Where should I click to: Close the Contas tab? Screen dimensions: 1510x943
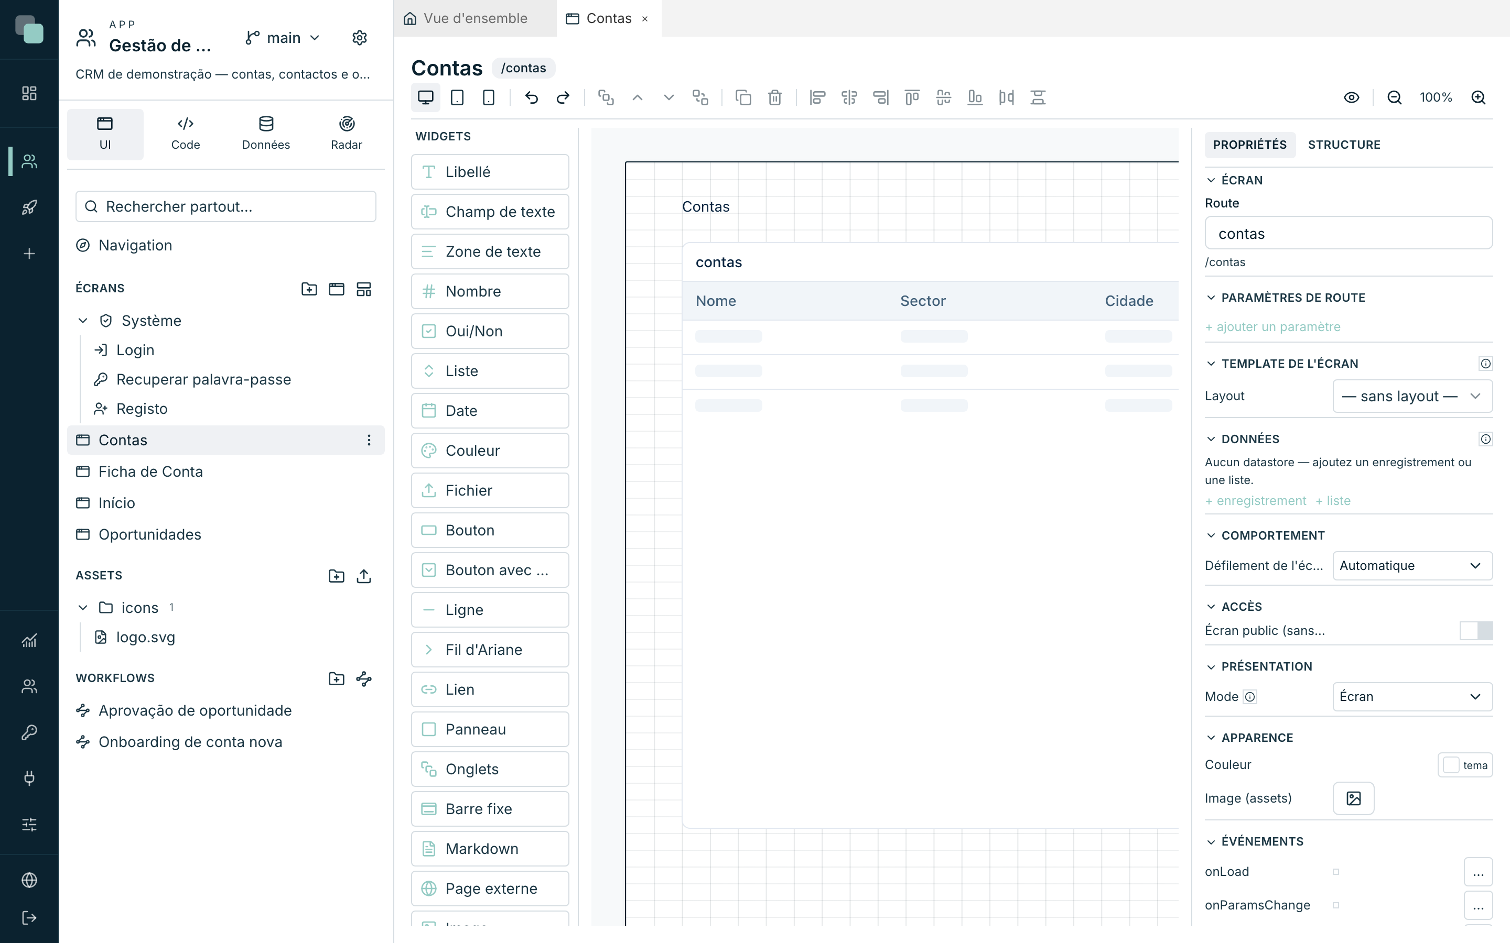click(644, 19)
